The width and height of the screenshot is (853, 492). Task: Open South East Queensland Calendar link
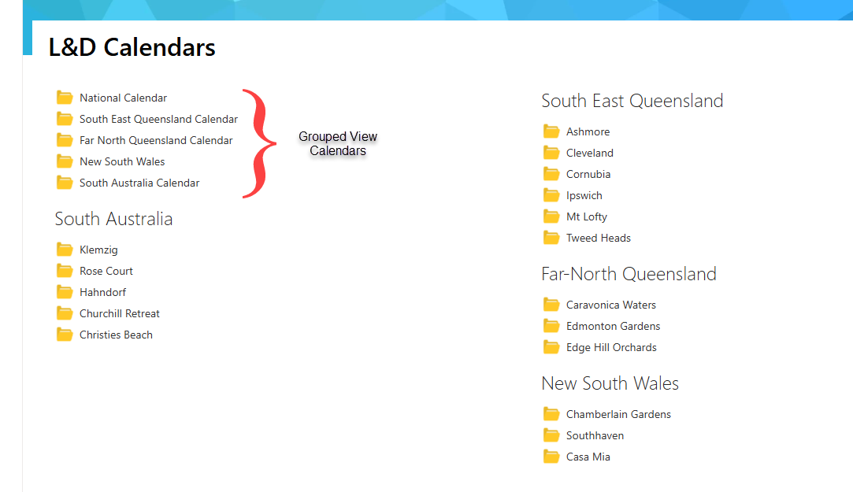pos(158,119)
